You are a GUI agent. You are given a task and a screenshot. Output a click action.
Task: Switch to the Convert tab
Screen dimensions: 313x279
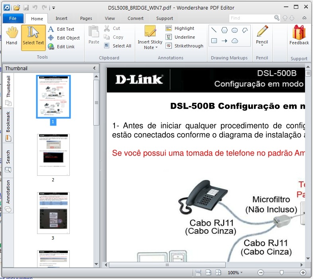(136, 18)
